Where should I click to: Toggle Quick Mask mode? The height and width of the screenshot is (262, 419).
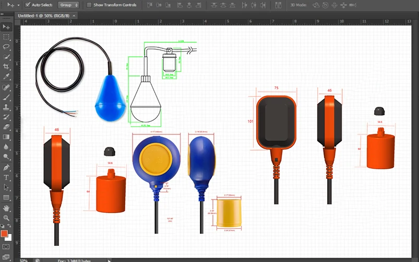(6, 246)
